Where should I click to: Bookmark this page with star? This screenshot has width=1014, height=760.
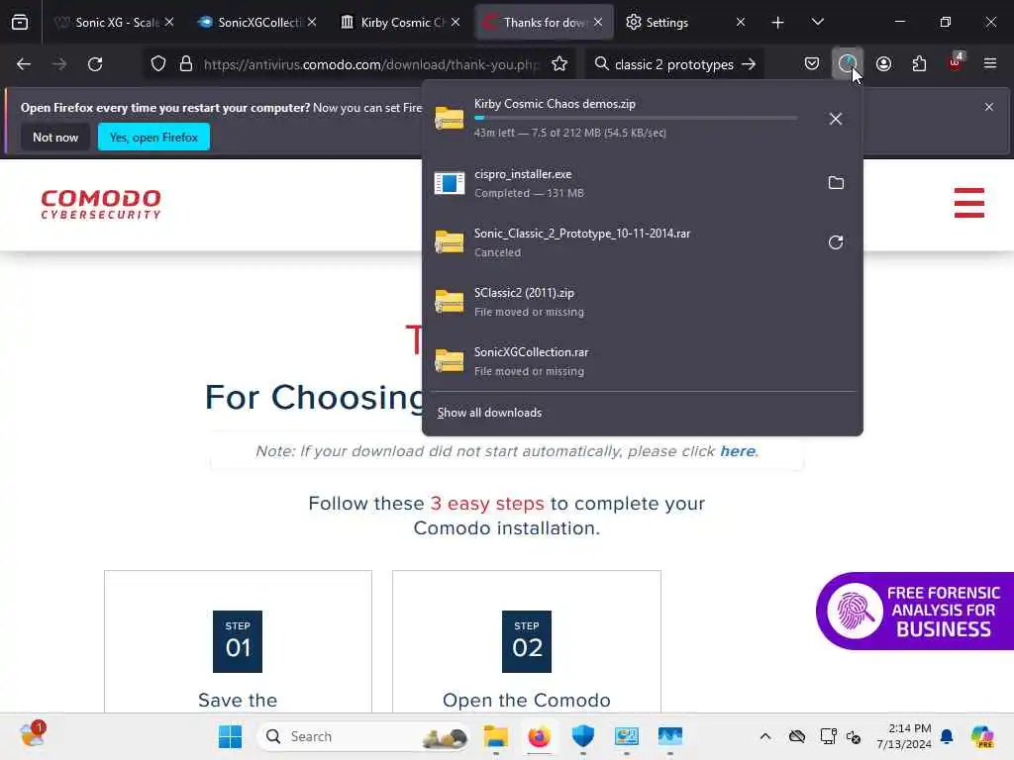(559, 64)
